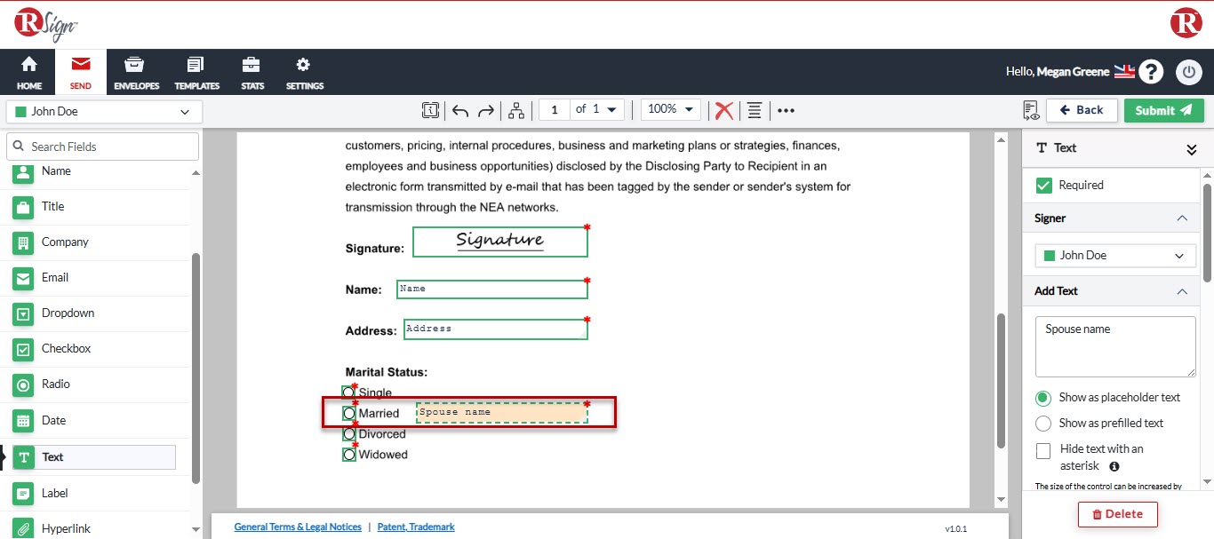Image resolution: width=1214 pixels, height=539 pixels.
Task: Expand the zoom level 100% dropdown
Action: tap(670, 108)
